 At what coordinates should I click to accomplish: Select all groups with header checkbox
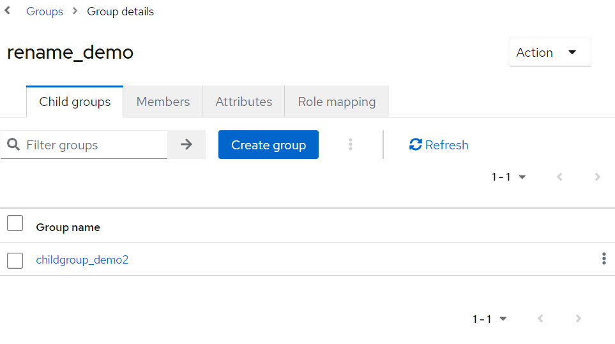click(x=15, y=223)
